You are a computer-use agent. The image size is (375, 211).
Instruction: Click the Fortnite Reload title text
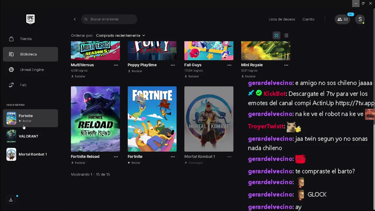(85, 157)
